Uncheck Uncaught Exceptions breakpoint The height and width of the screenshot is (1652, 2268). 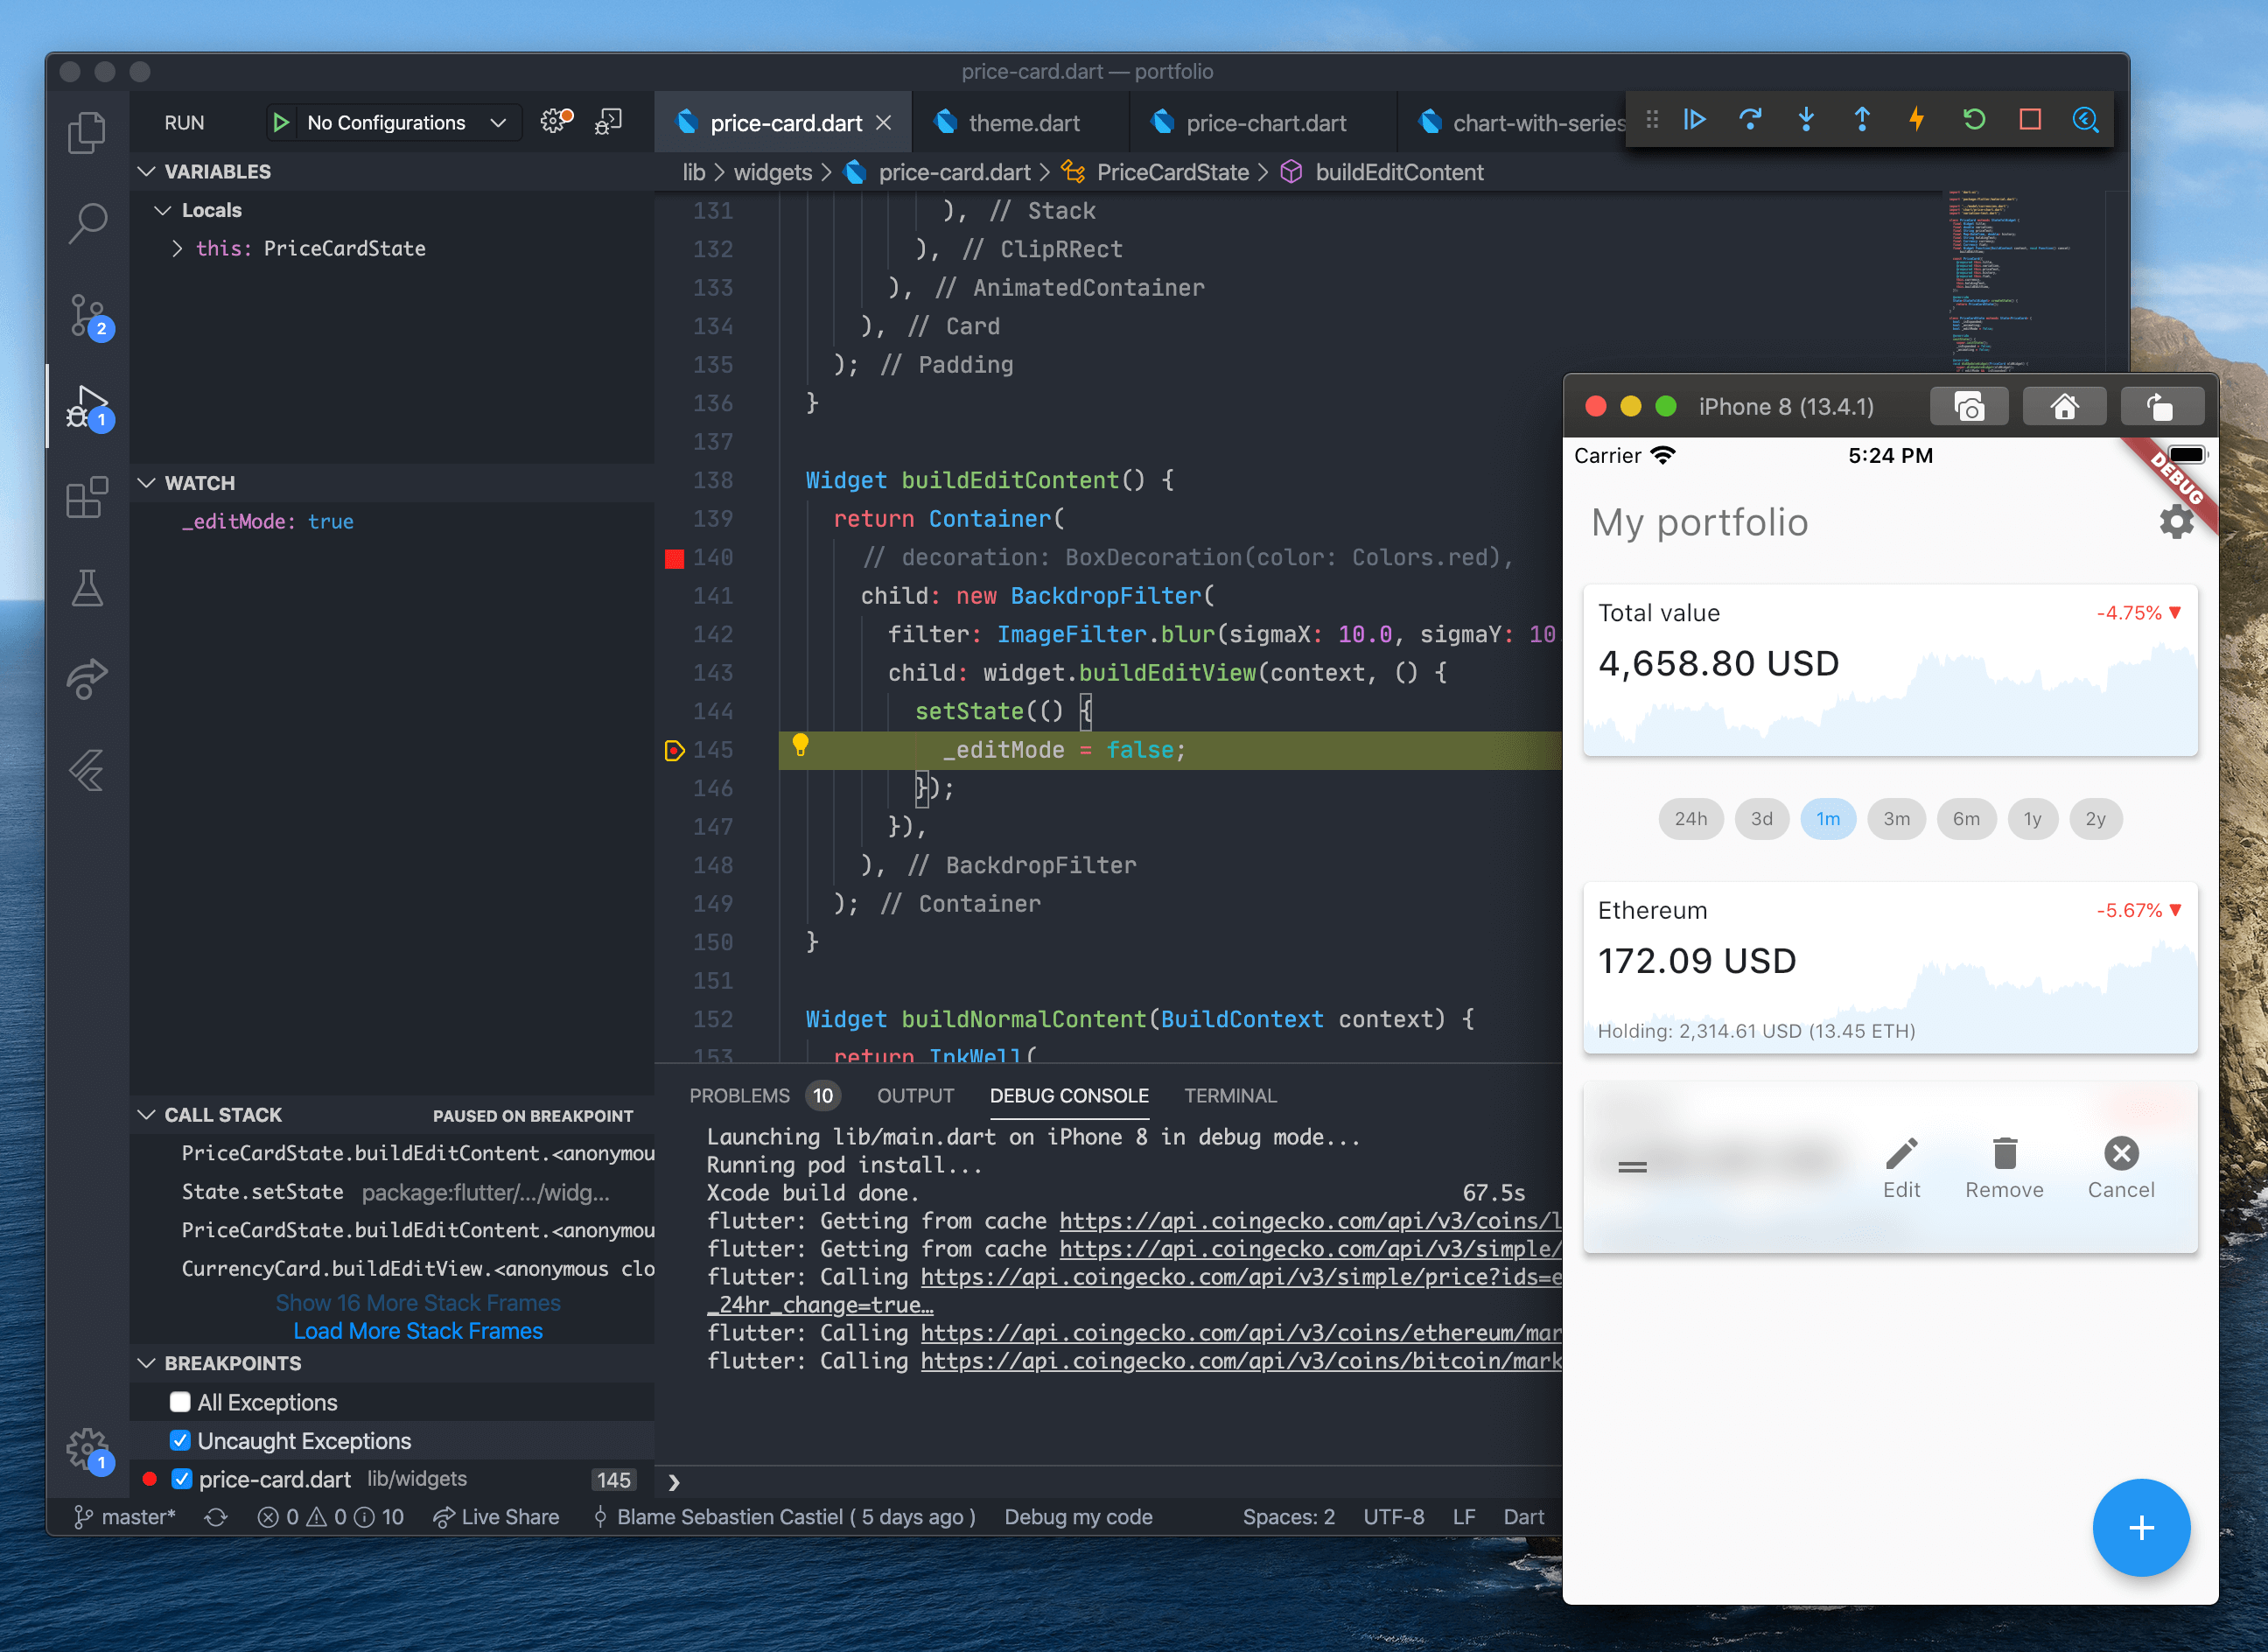[x=180, y=1440]
